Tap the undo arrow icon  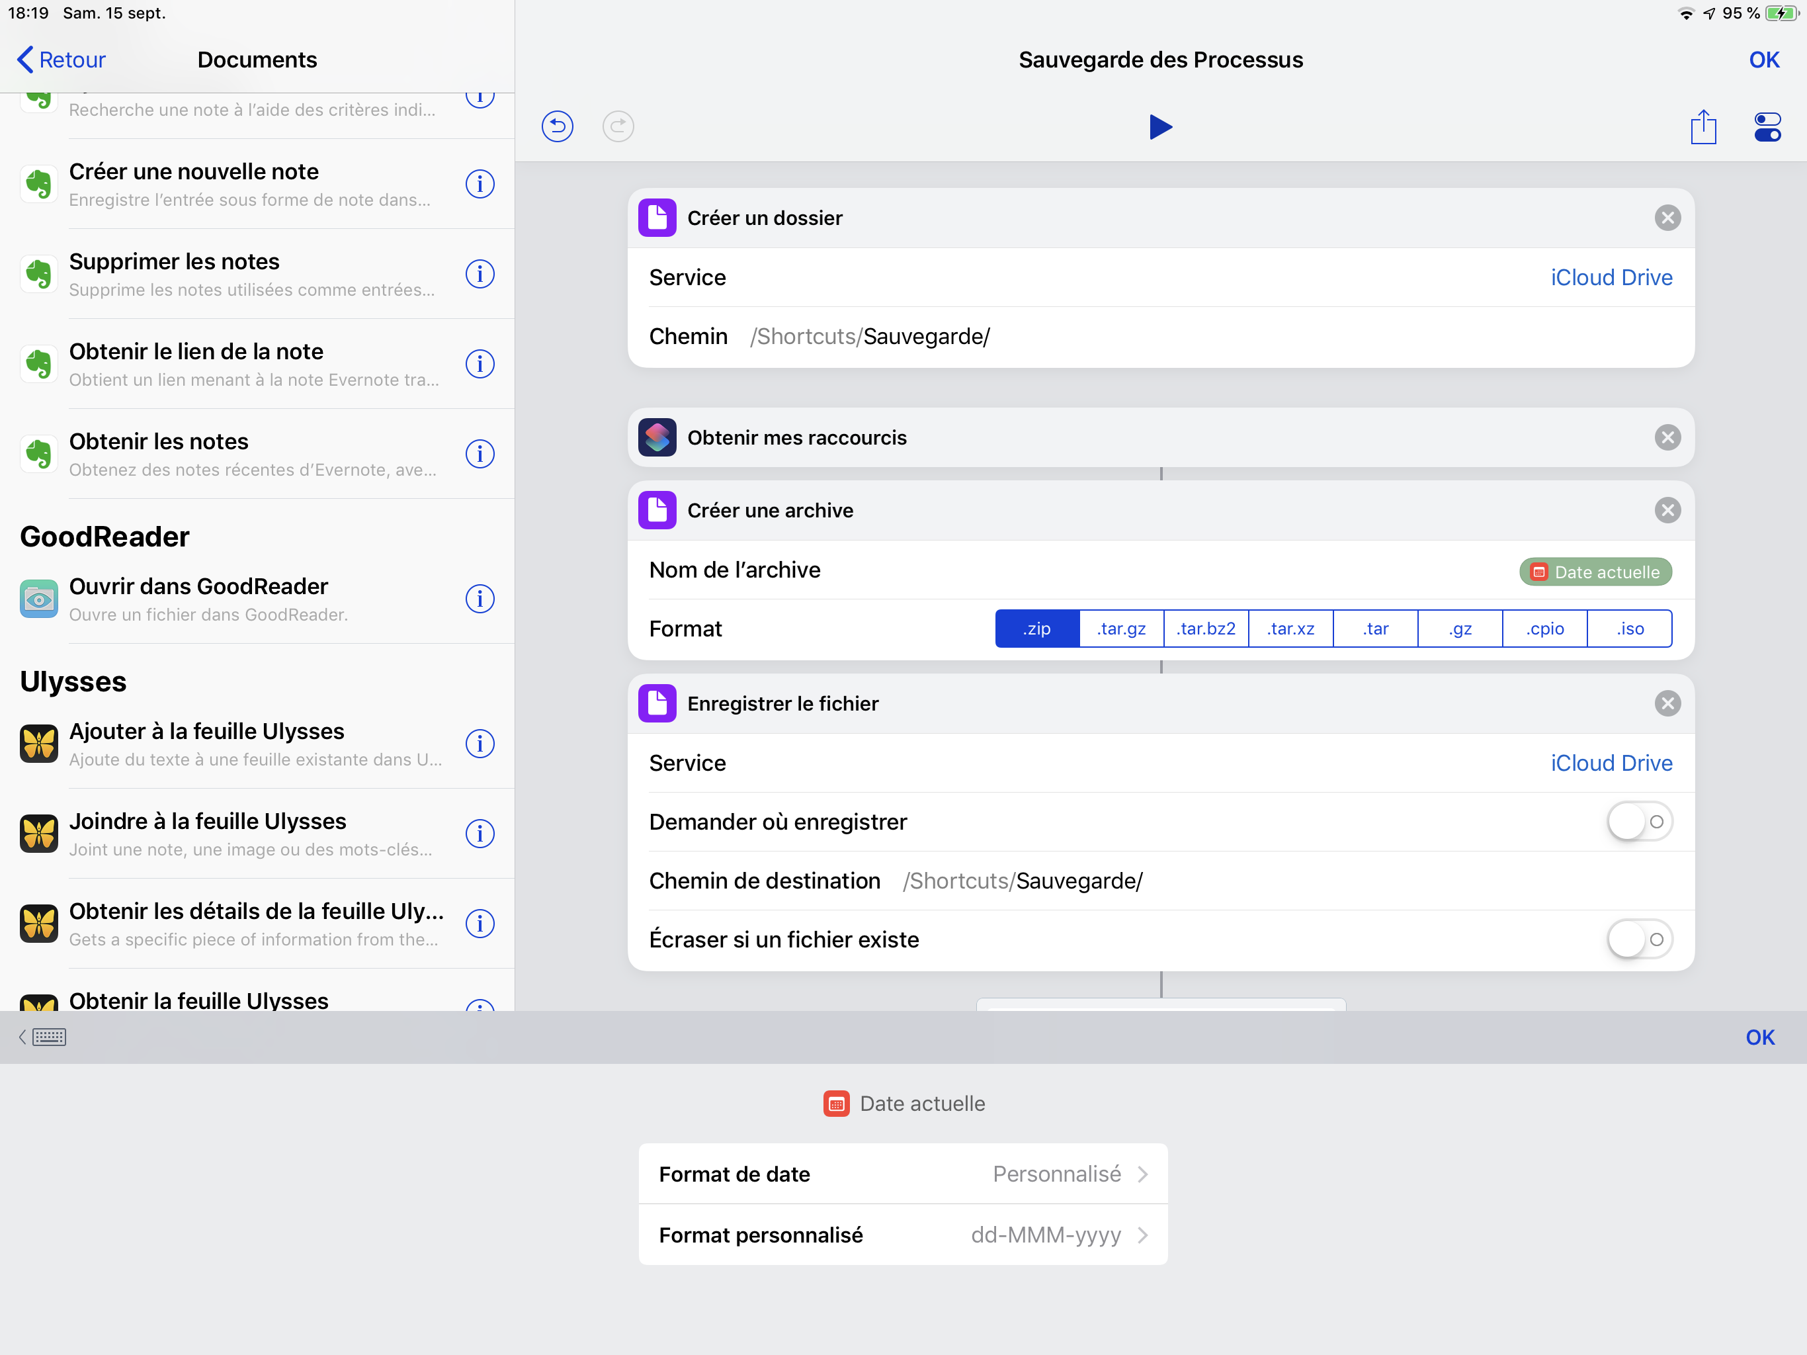pos(557,126)
